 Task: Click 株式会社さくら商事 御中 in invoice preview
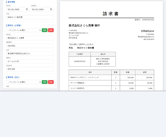(x=84, y=26)
